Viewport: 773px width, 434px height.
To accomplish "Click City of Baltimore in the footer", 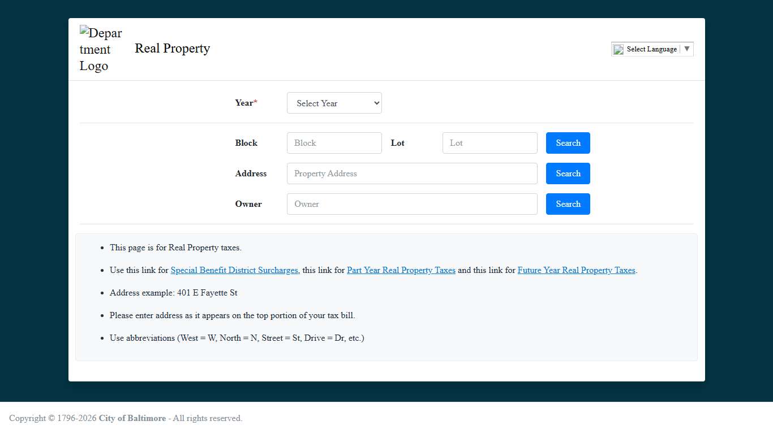I will [x=132, y=418].
